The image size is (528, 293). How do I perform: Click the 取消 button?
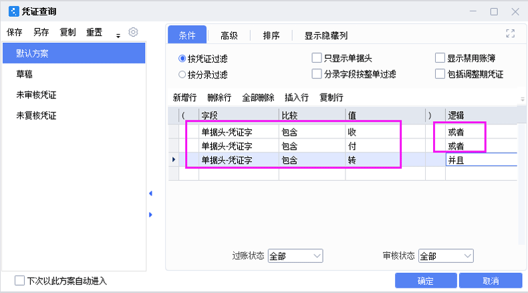tap(491, 280)
